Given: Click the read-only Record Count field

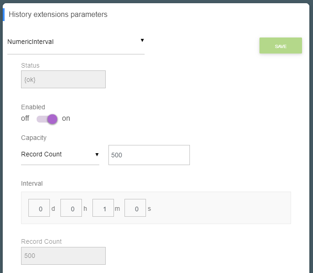Looking at the screenshot, I should (x=63, y=256).
